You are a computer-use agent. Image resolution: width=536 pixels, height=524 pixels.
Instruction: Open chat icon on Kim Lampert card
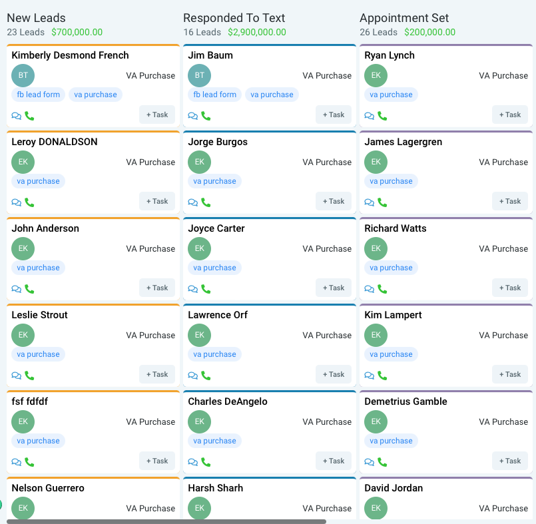(x=369, y=376)
